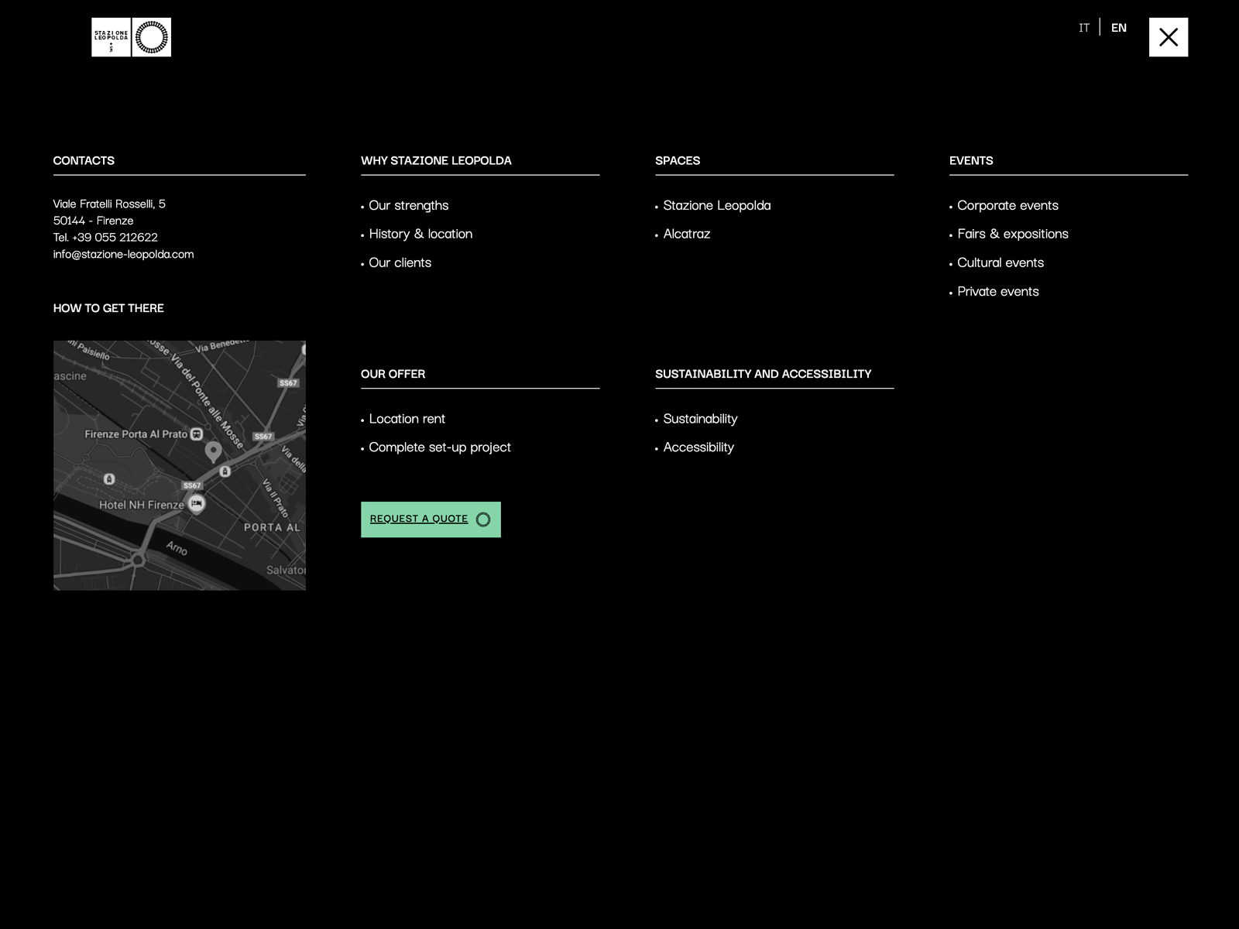Viewport: 1239px width, 929px height.
Task: Go to Fairs & expositions
Action: 1013,234
